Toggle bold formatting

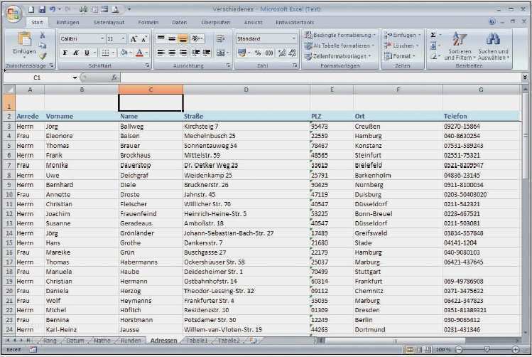65,53
